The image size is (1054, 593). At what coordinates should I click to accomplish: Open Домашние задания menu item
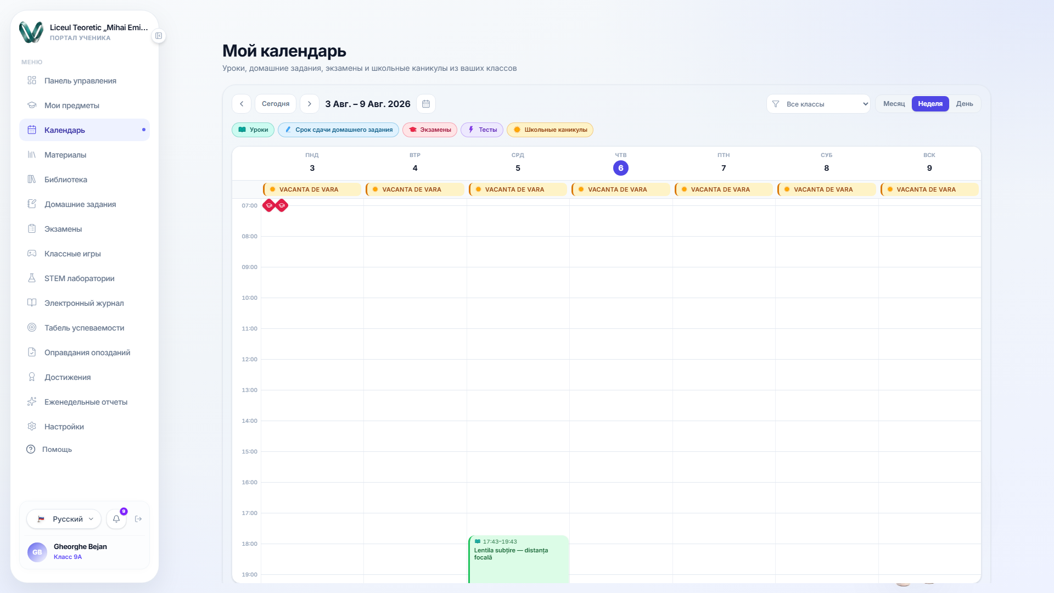coord(85,204)
